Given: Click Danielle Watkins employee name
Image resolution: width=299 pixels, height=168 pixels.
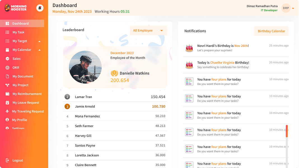Looking at the screenshot, I should [x=134, y=73].
